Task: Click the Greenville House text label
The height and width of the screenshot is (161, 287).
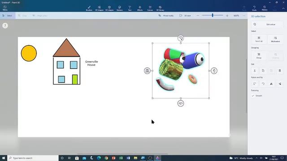Action: click(91, 63)
